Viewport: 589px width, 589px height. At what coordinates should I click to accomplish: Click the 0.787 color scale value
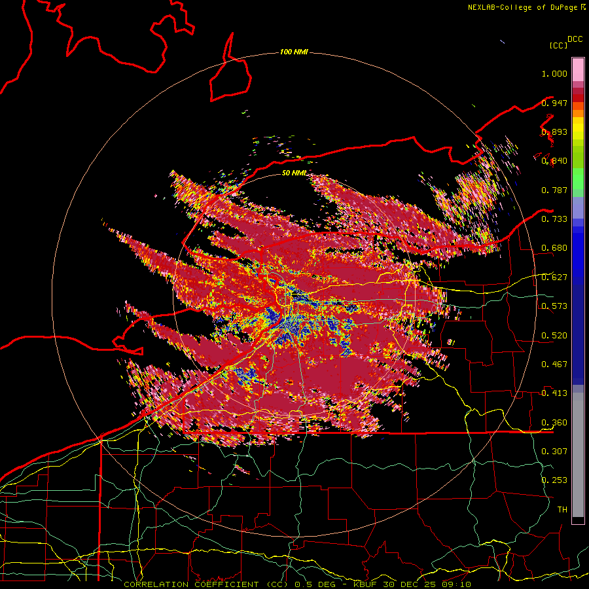coord(554,190)
